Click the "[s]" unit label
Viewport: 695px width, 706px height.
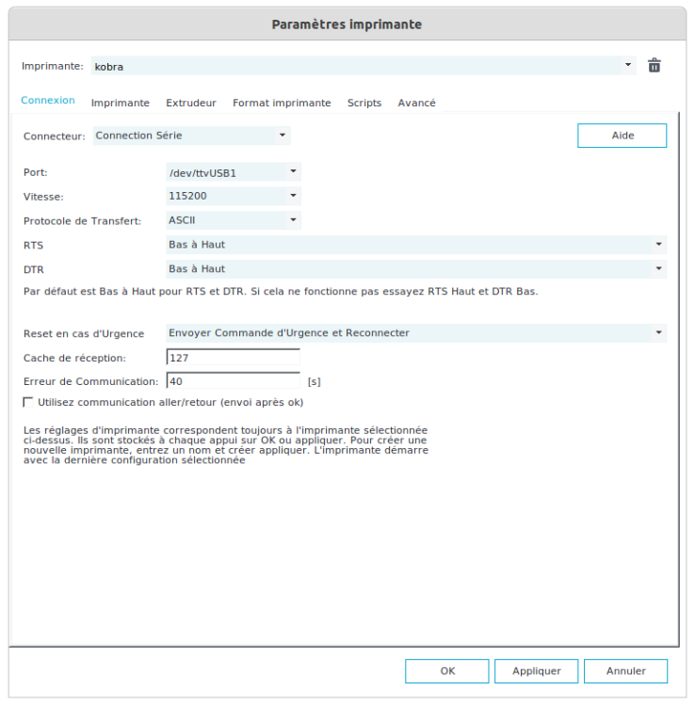(x=314, y=382)
